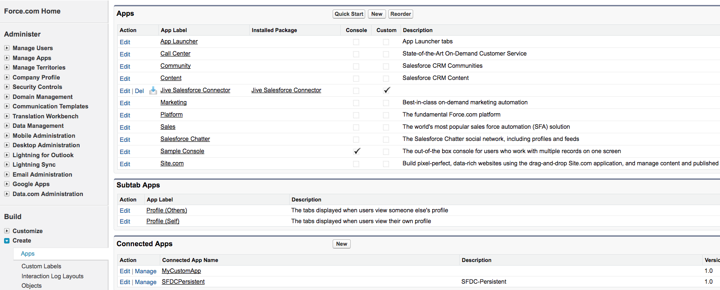This screenshot has height=290, width=720.
Task: Click the Jive Salesforce Connector package download icon
Action: click(x=153, y=90)
